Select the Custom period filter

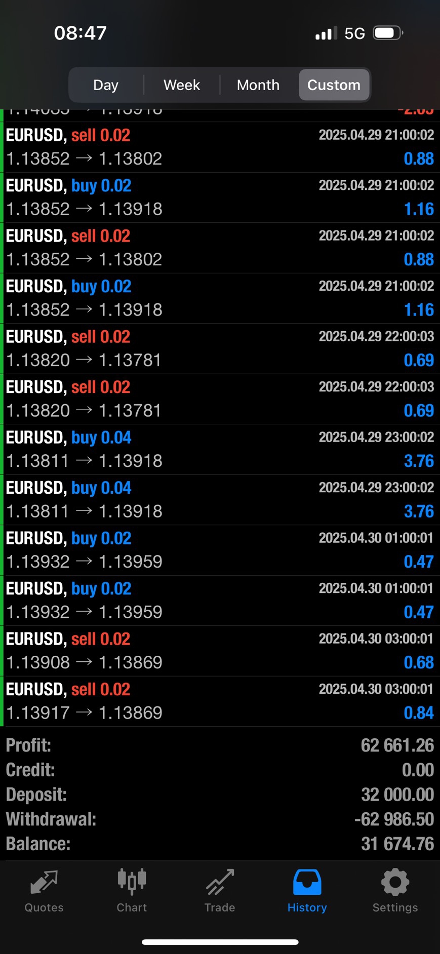[334, 85]
